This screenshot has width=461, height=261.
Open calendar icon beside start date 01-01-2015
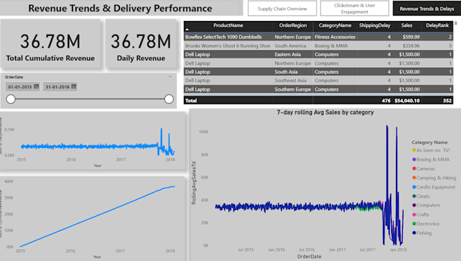pos(37,86)
